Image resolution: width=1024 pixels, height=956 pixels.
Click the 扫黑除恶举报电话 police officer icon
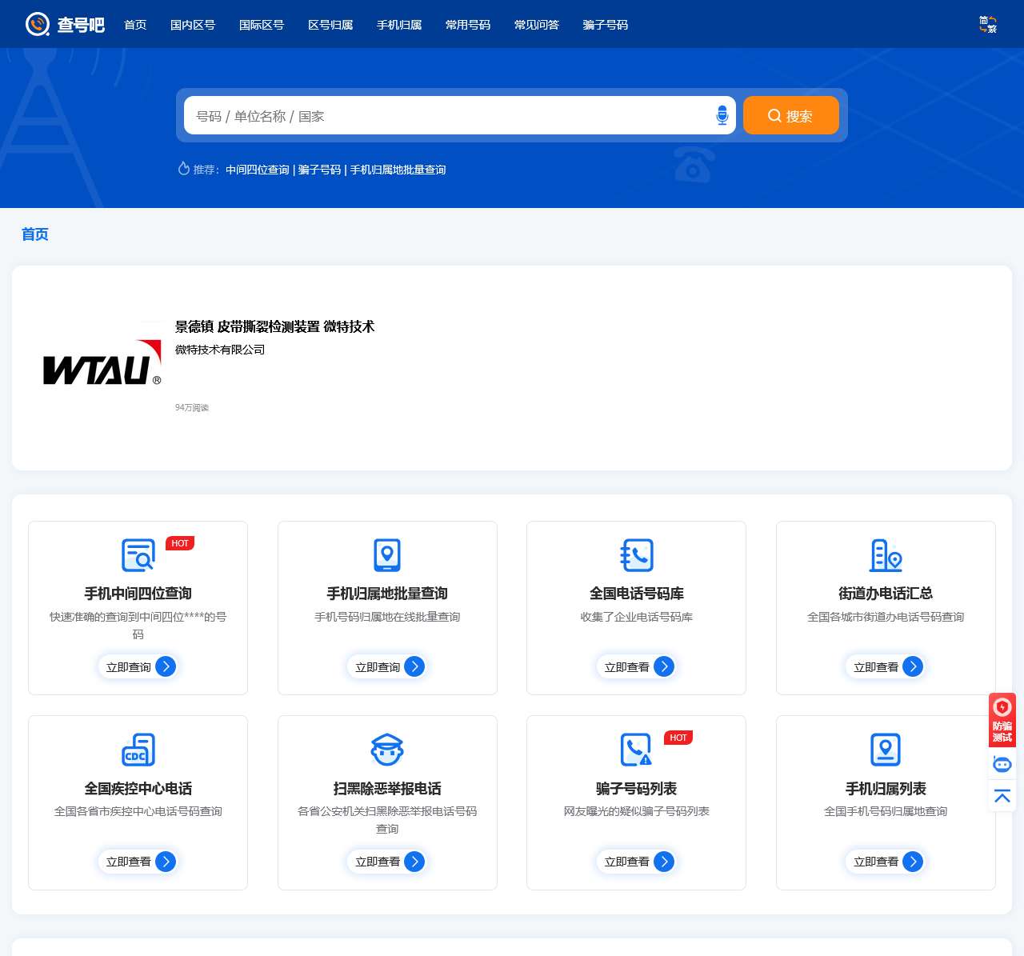click(387, 750)
